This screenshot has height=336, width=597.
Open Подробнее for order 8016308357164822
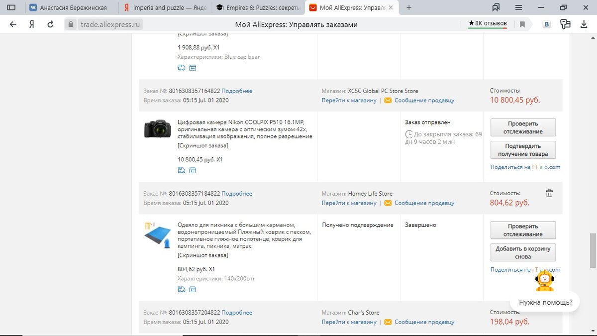click(x=237, y=91)
